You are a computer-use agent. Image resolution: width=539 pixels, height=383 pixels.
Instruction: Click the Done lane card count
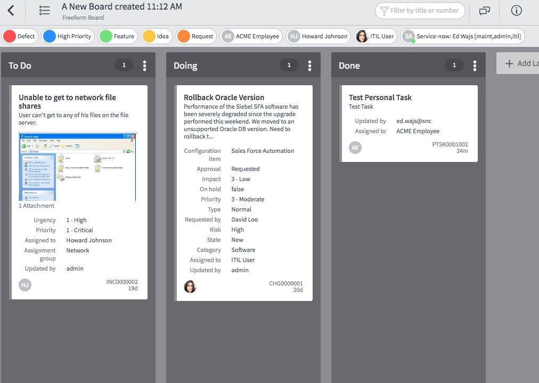[454, 65]
